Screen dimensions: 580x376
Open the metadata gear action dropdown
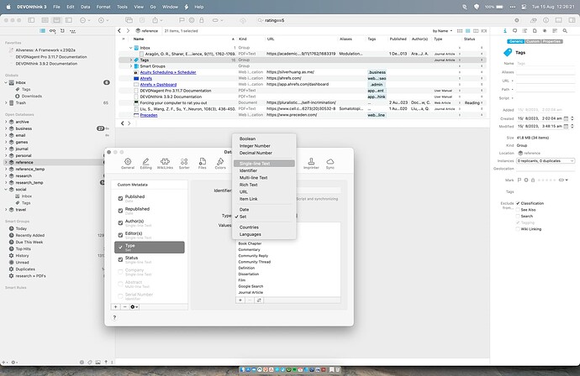(x=134, y=307)
